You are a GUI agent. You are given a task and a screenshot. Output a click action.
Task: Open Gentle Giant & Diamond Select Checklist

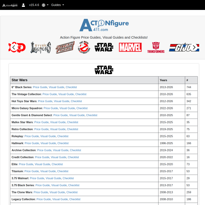tap(92, 115)
